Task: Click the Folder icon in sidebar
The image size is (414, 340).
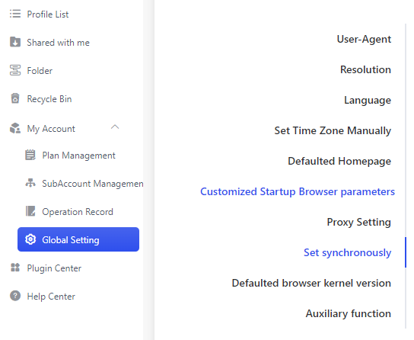Action: tap(15, 70)
